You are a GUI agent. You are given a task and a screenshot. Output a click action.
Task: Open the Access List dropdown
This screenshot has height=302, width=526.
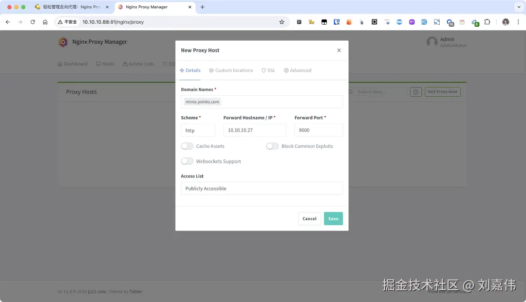pos(261,188)
